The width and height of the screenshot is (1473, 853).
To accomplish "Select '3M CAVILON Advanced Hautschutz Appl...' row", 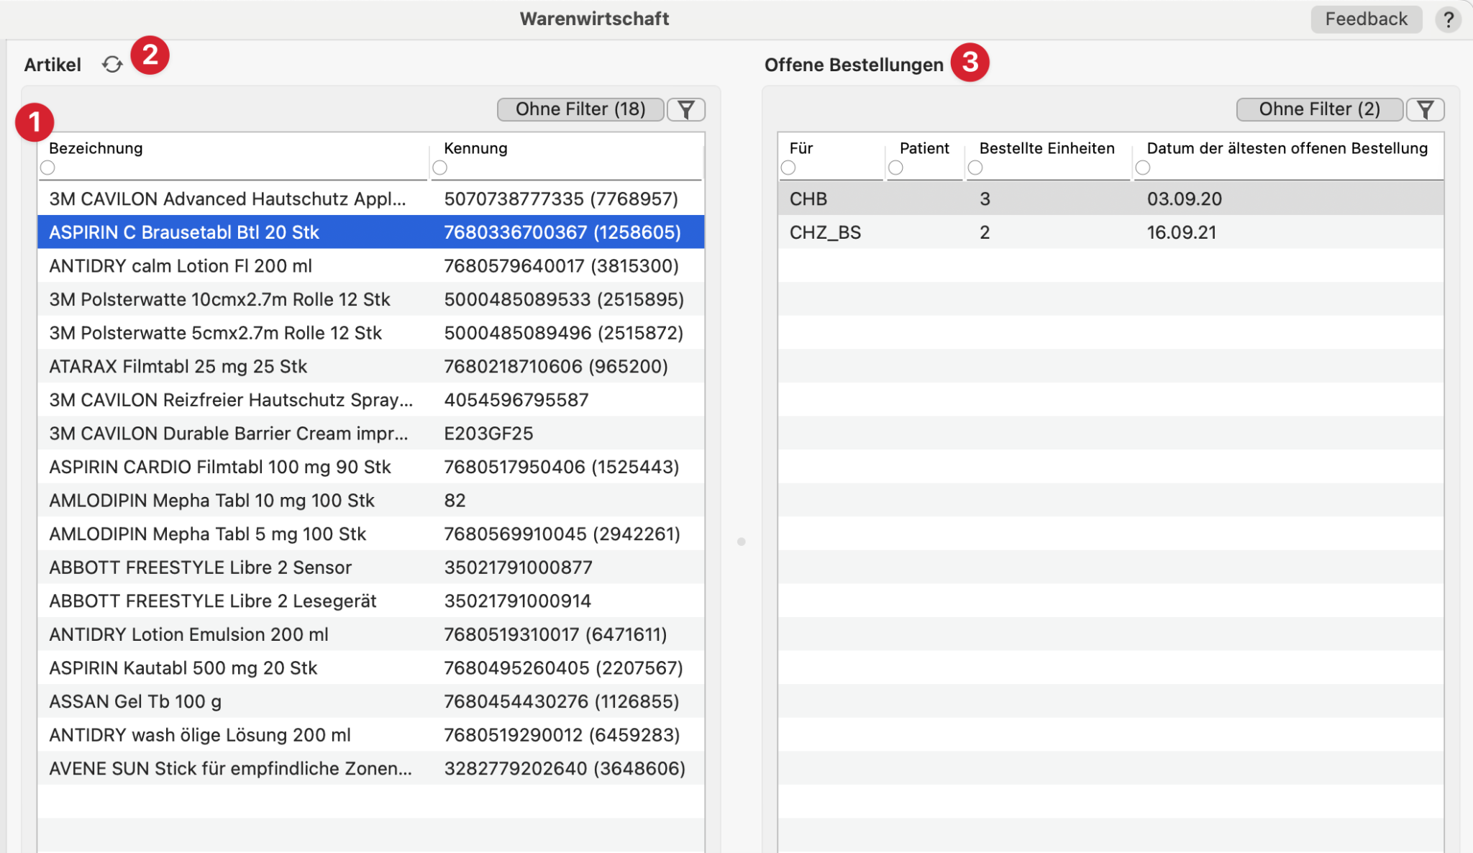I will click(x=371, y=199).
